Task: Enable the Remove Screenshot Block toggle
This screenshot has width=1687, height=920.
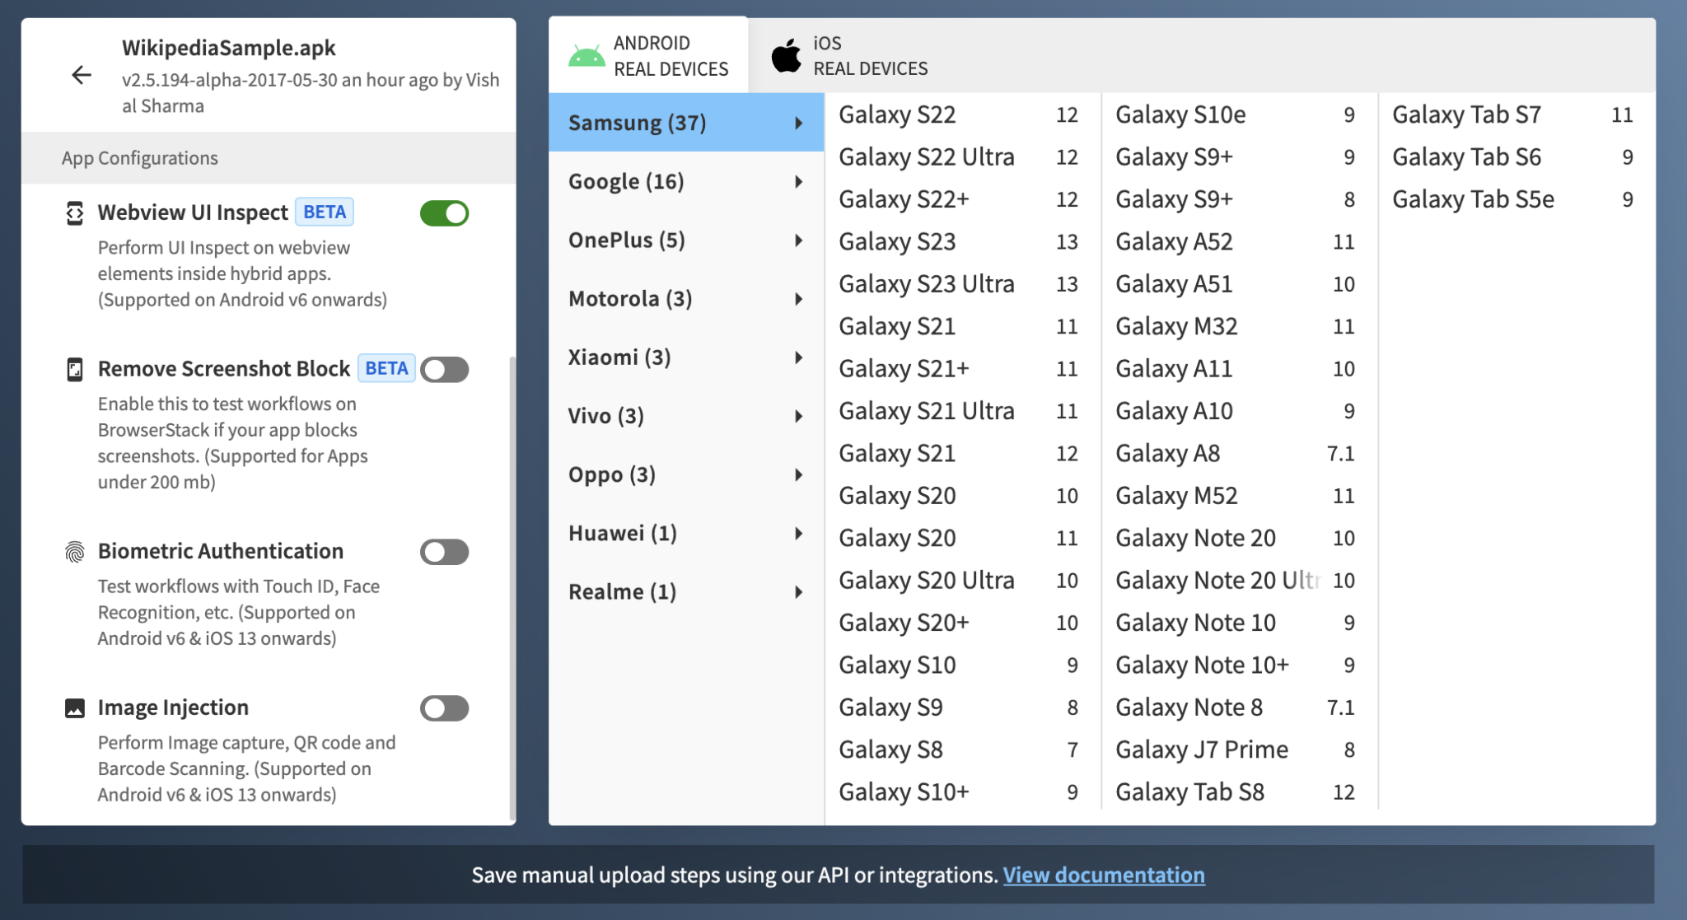Action: [x=444, y=370]
